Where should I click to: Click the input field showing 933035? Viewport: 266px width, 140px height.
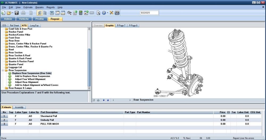point(149,13)
